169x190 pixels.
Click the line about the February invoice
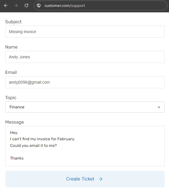pyautogui.click(x=42, y=139)
